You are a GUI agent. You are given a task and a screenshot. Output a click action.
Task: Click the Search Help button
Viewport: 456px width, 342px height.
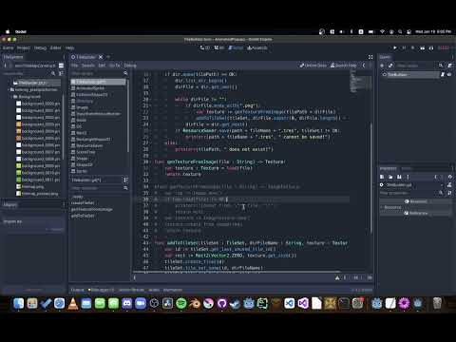343,66
